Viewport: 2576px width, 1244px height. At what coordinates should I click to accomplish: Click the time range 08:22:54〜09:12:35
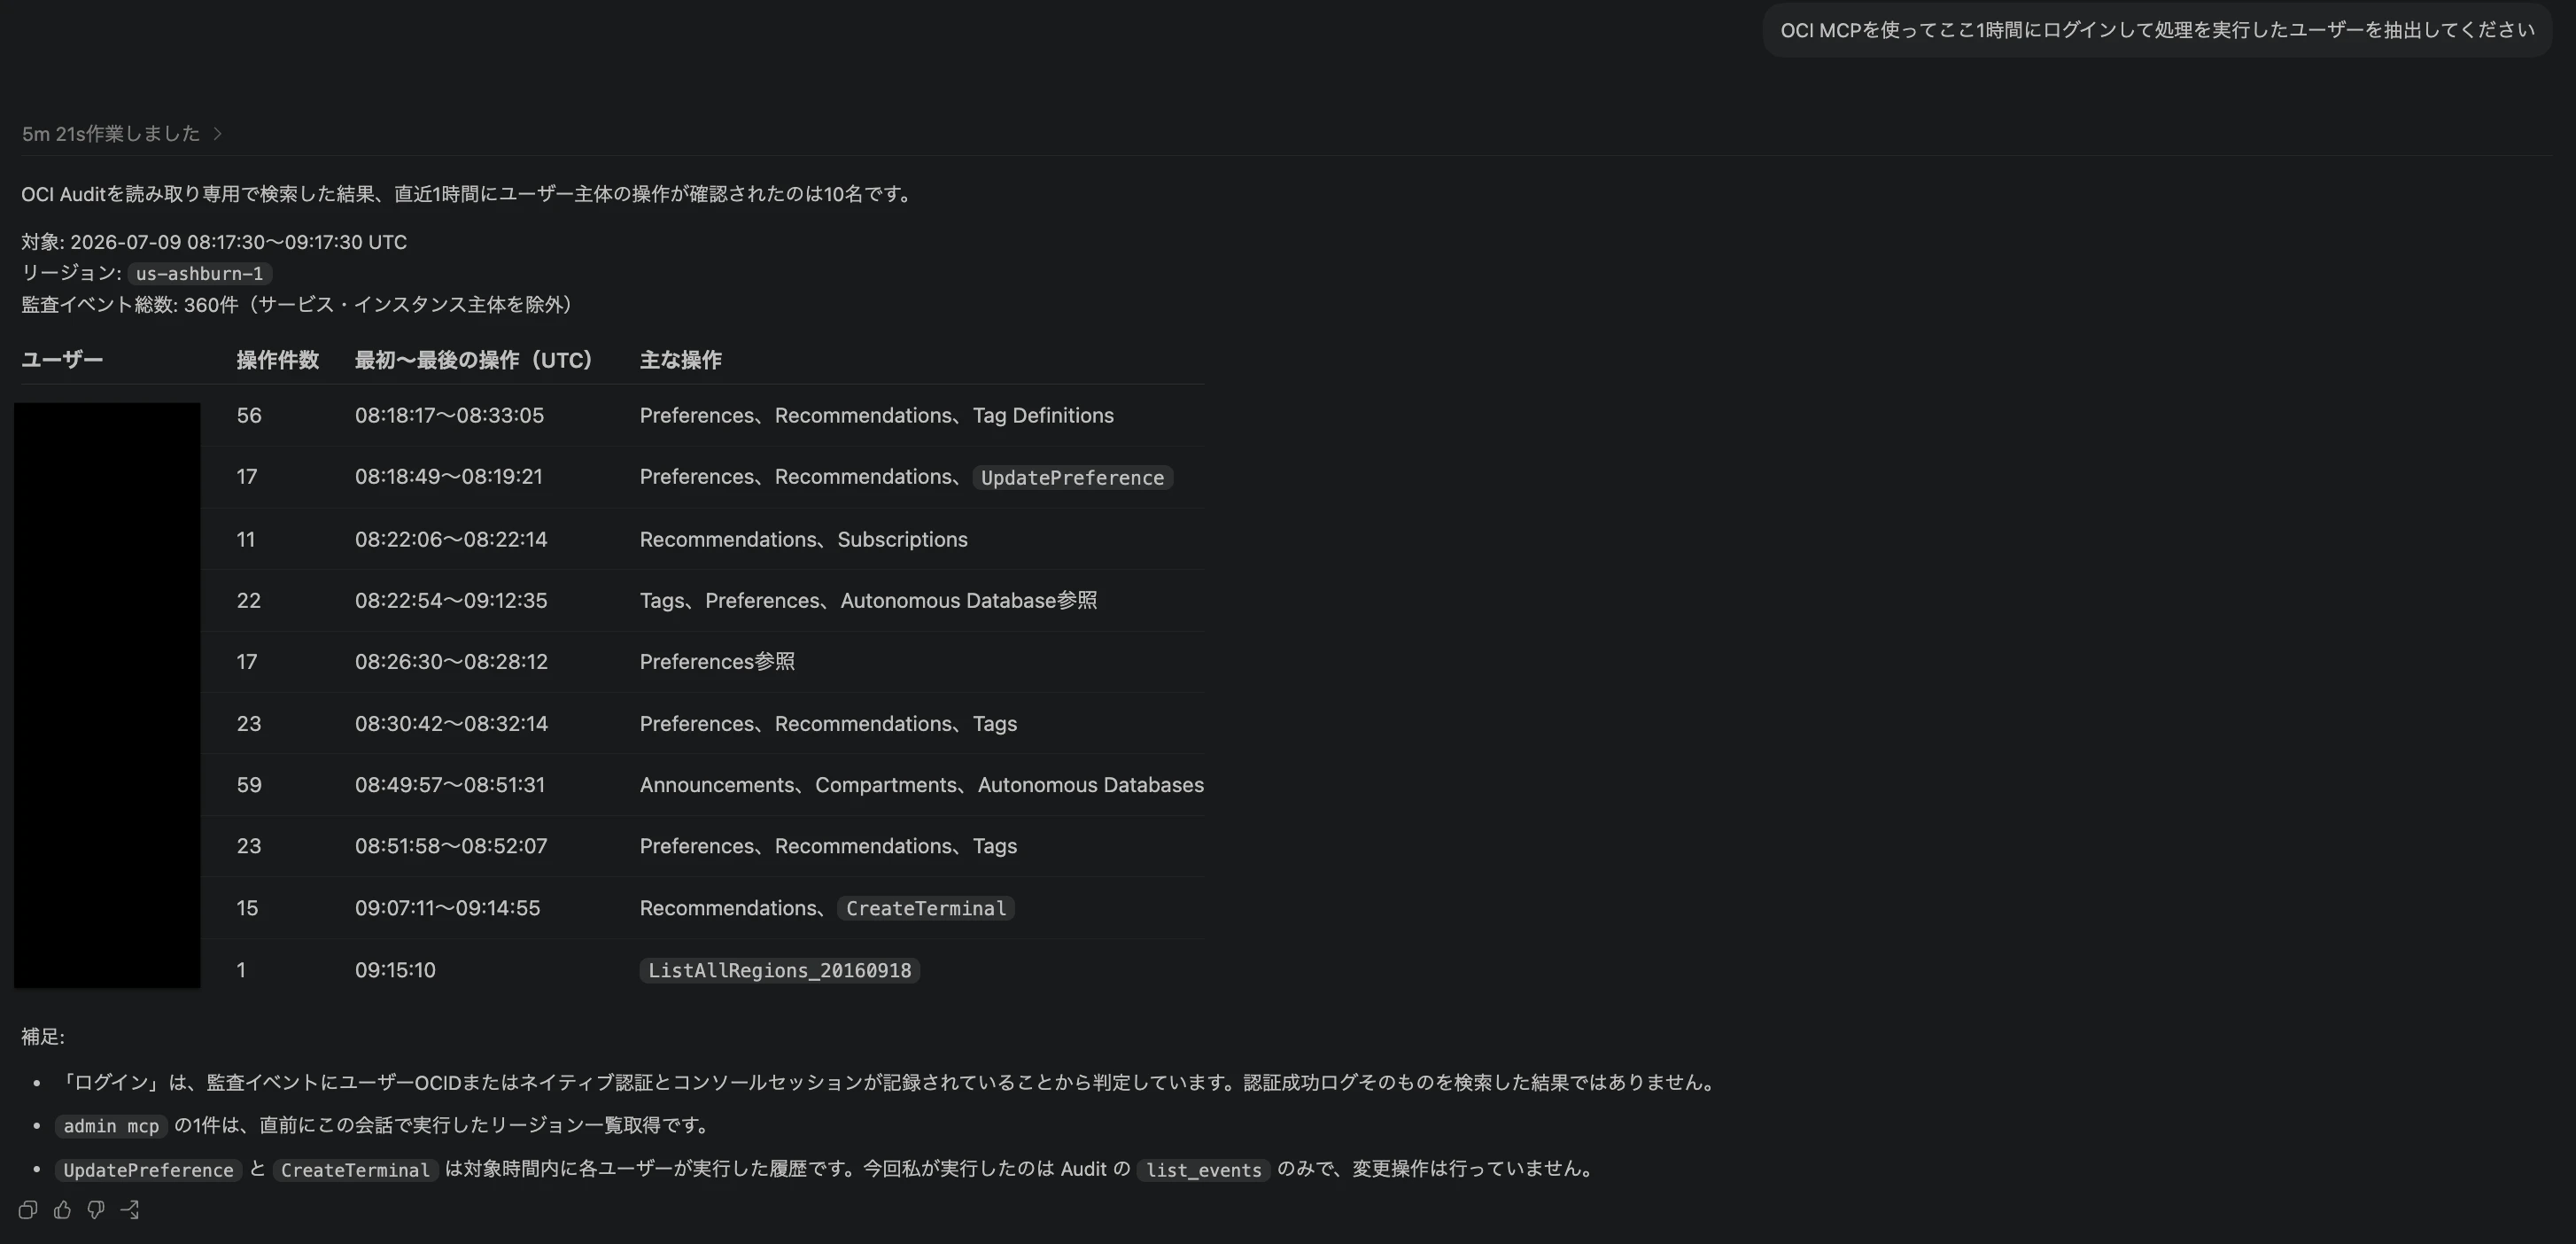click(x=451, y=600)
